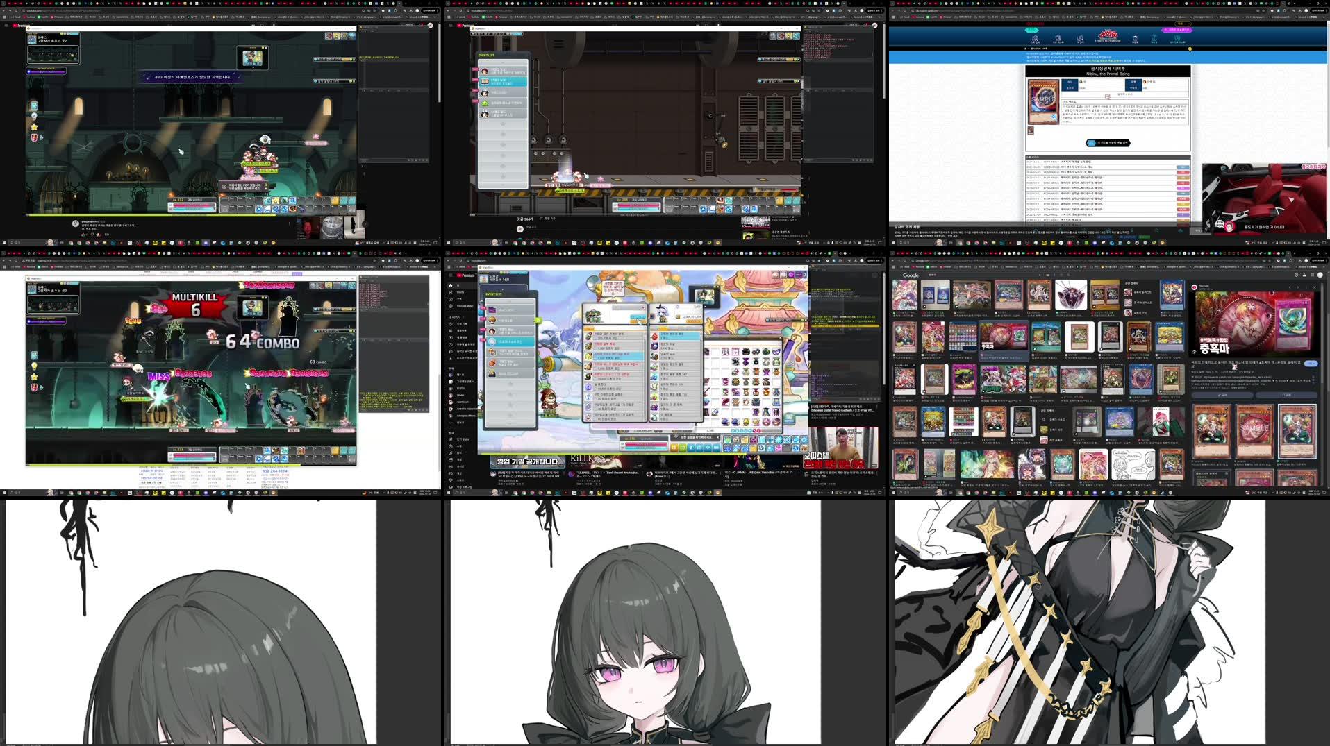Click the Share button in Google preview panel

(x=1224, y=395)
